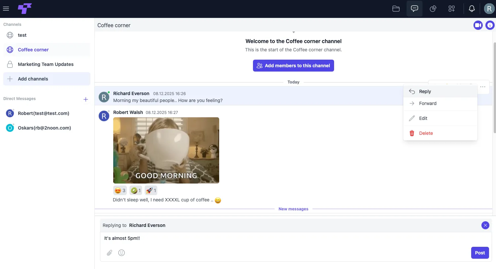Toggle the heart-eyes emoji reaction

point(120,190)
